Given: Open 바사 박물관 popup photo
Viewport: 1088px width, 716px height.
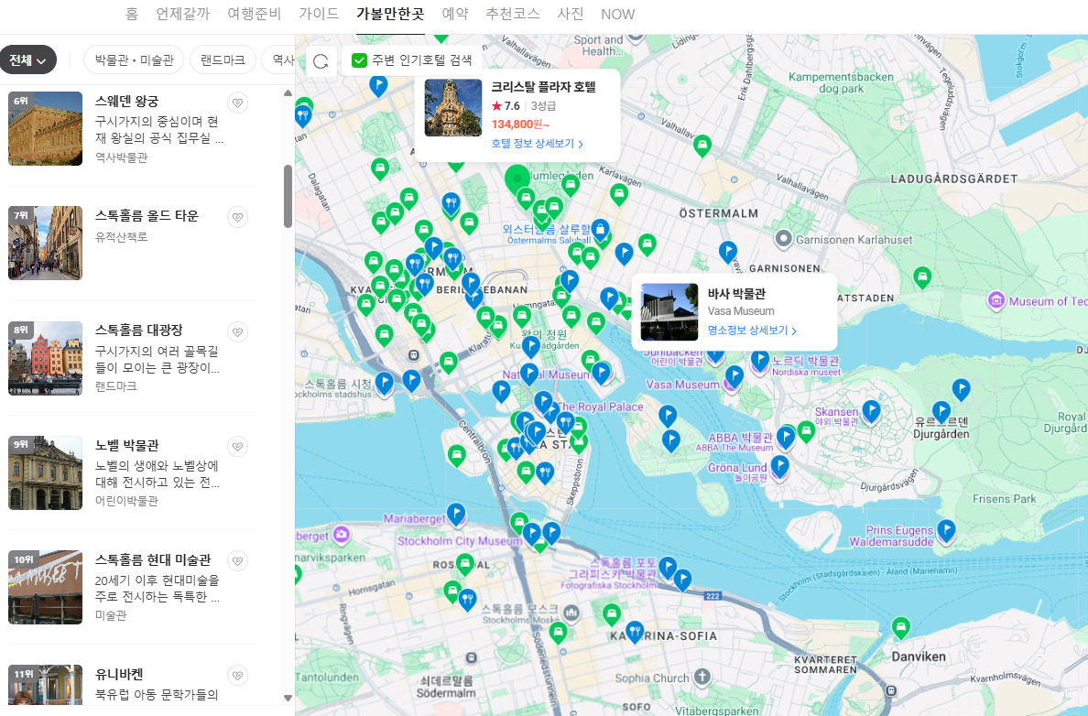Looking at the screenshot, I should [669, 311].
